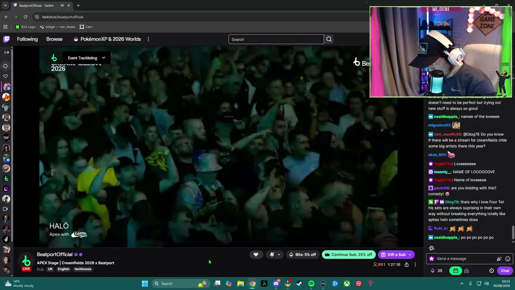Select the UK tag
The height and width of the screenshot is (290, 515).
(x=50, y=269)
